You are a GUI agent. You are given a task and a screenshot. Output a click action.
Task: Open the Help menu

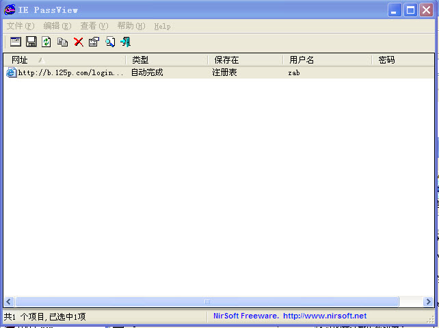pos(162,26)
